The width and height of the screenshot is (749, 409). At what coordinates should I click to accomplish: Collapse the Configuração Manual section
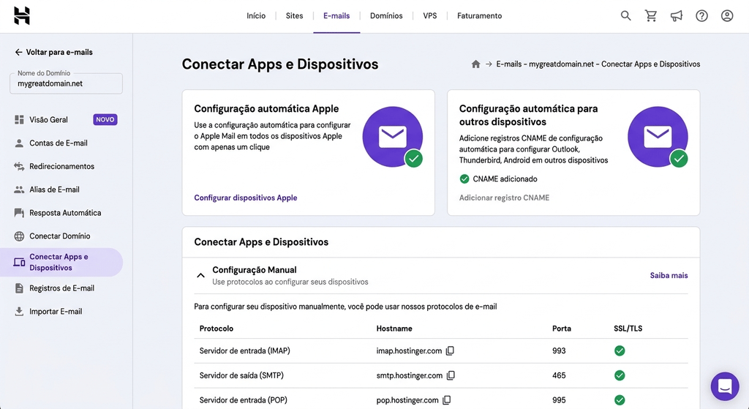click(200, 275)
